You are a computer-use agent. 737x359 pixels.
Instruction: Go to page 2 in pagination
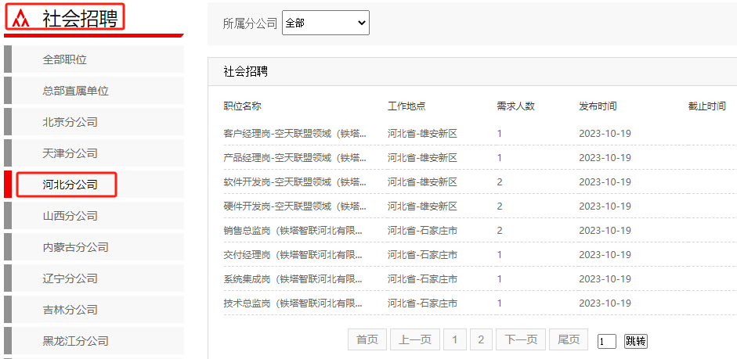481,339
